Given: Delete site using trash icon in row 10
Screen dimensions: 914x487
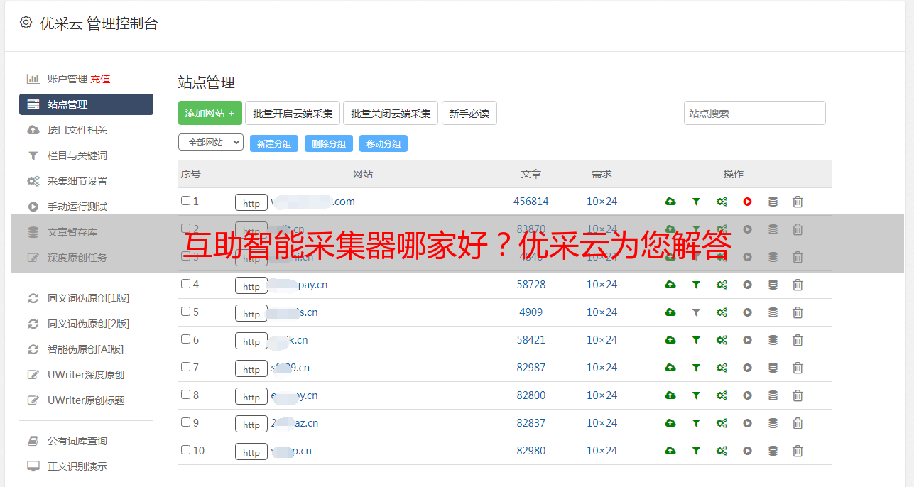Looking at the screenshot, I should pyautogui.click(x=798, y=451).
